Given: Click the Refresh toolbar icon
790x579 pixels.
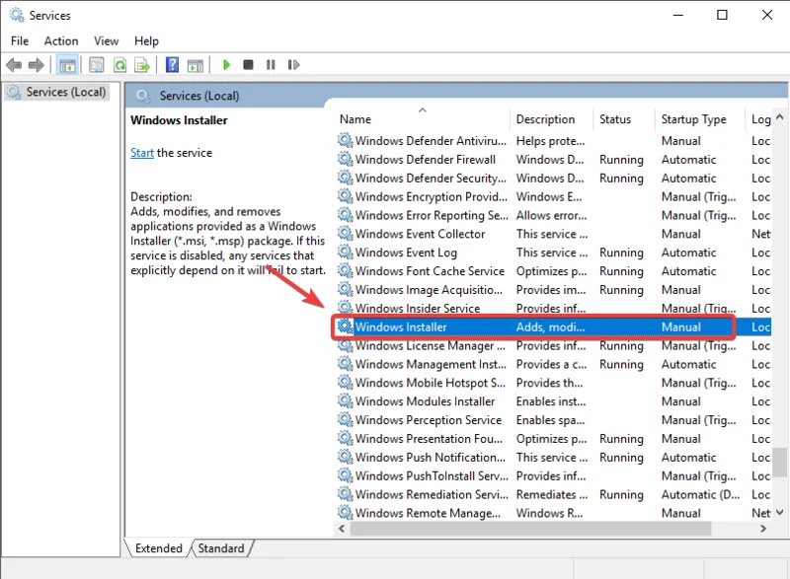Looking at the screenshot, I should pyautogui.click(x=119, y=65).
